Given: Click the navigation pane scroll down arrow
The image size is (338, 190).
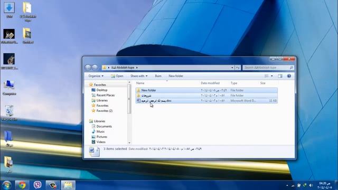Looking at the screenshot, I should [129, 143].
